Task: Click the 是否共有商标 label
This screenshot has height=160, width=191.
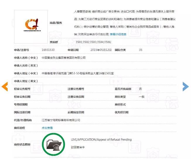Action: point(123,89)
